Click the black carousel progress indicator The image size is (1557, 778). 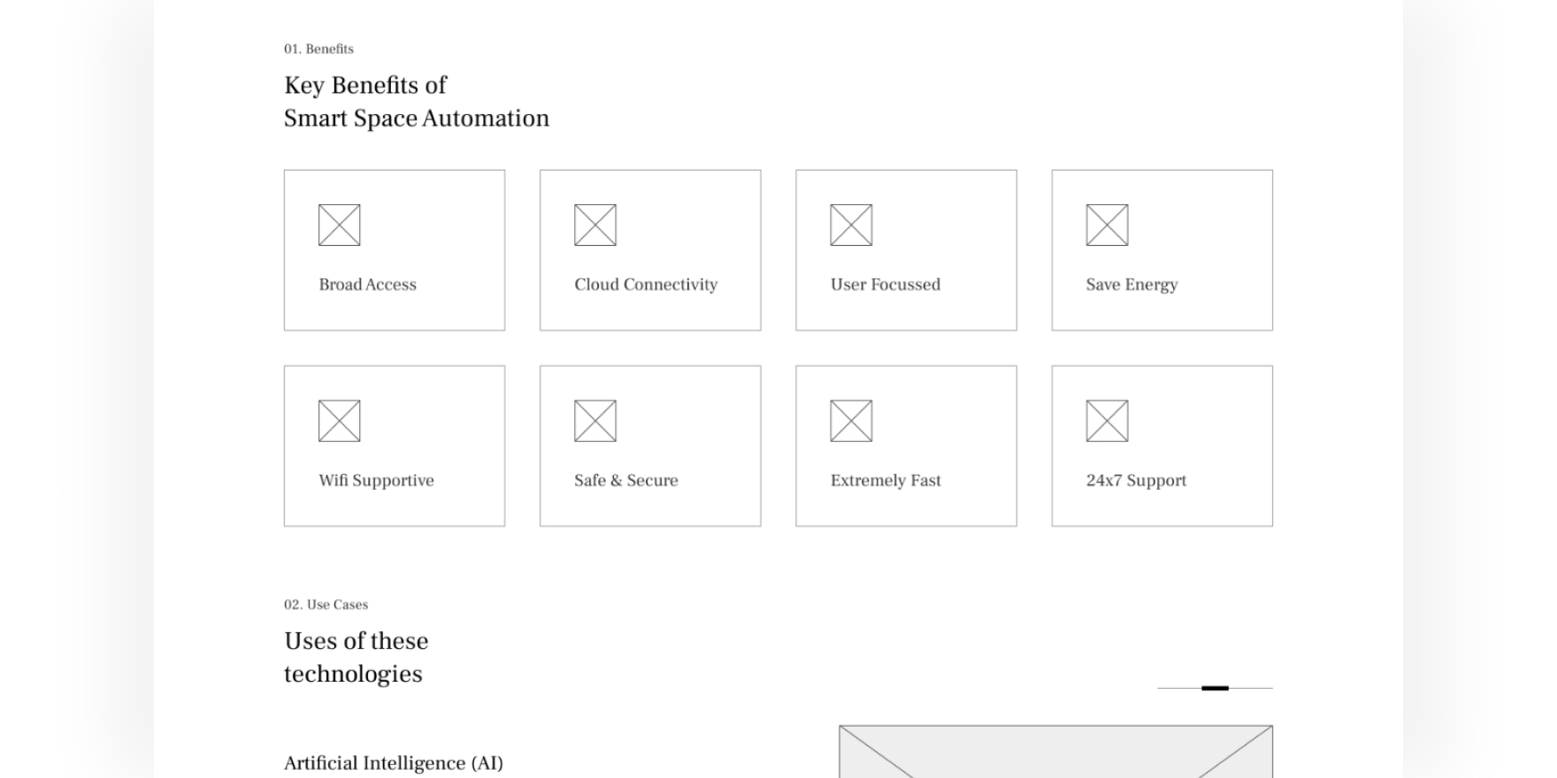(1215, 688)
